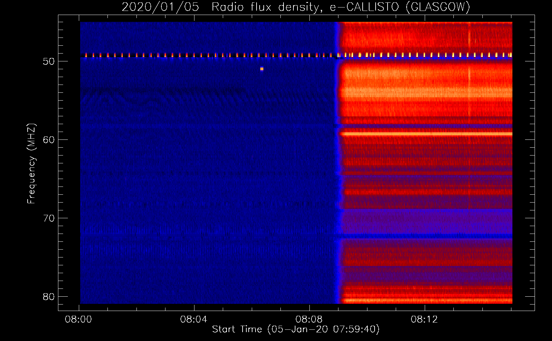Screen dimensions: 552x341
Task: Click the 80 frequency tick label
Action: pos(49,297)
